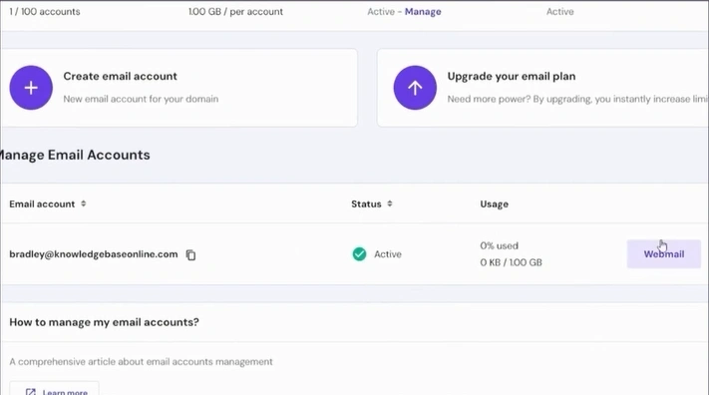
Task: Select the Create email account card title
Action: click(x=120, y=76)
